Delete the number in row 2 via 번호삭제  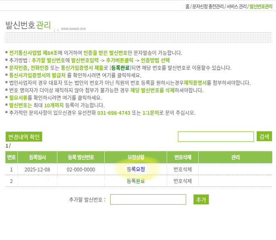click(182, 181)
